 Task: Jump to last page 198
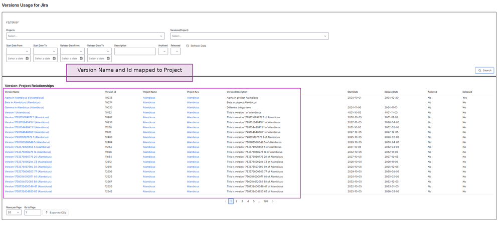(265, 201)
